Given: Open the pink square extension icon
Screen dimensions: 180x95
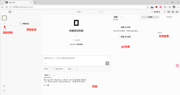Looking at the screenshot, I should click(x=161, y=7).
